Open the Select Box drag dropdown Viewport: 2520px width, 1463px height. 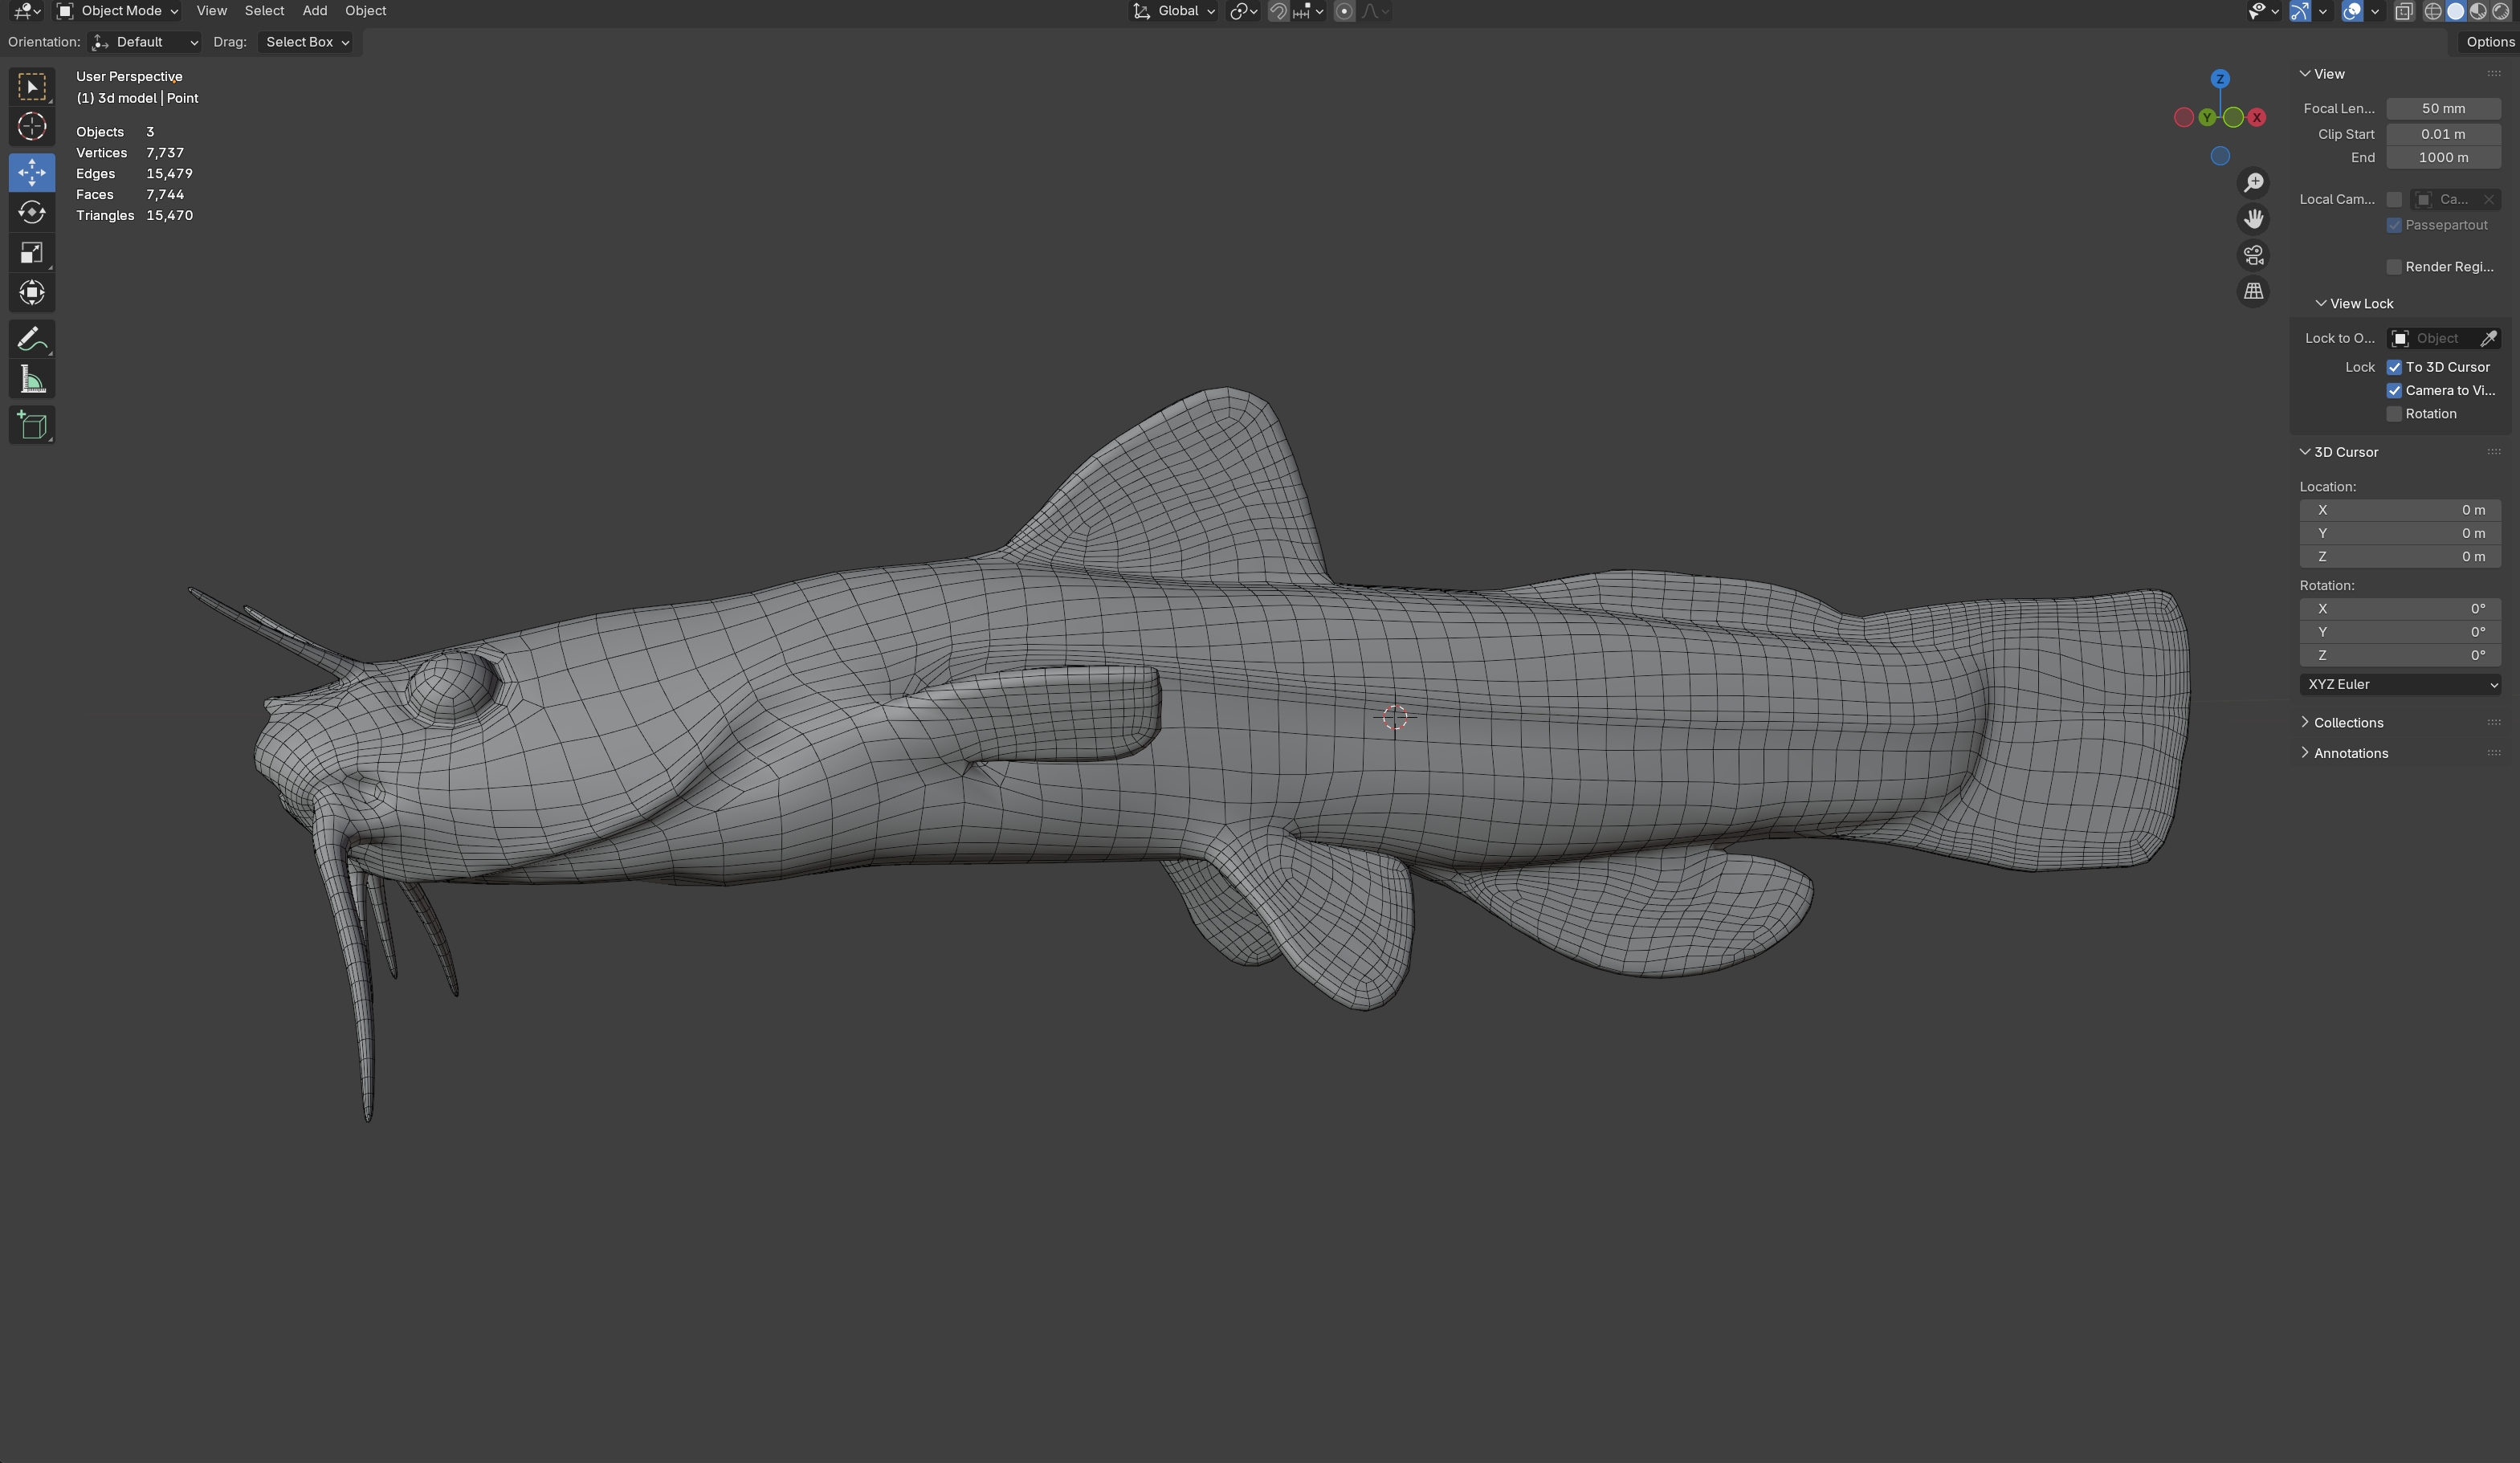pyautogui.click(x=306, y=42)
